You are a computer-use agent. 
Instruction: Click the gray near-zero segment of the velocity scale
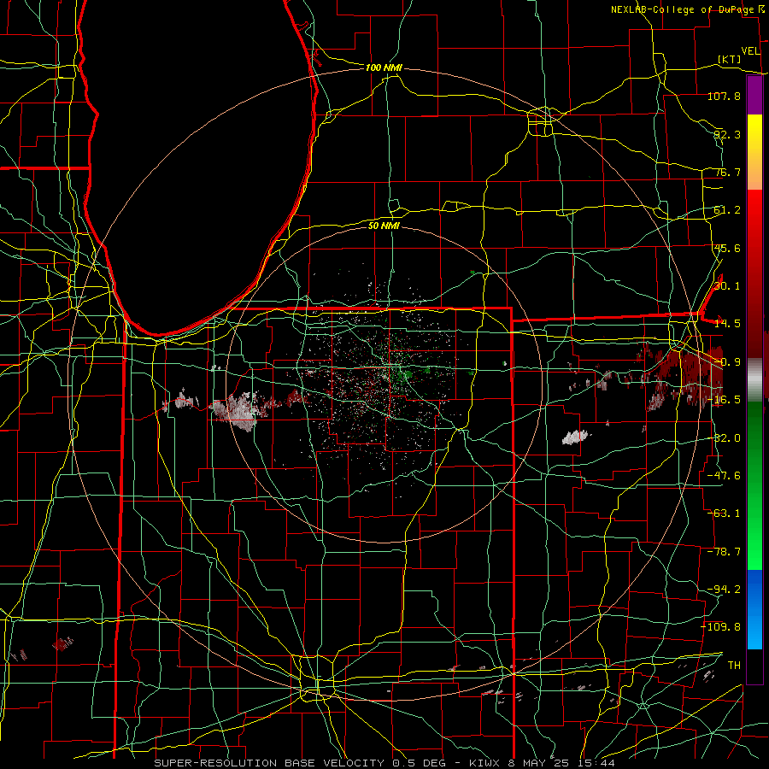754,379
